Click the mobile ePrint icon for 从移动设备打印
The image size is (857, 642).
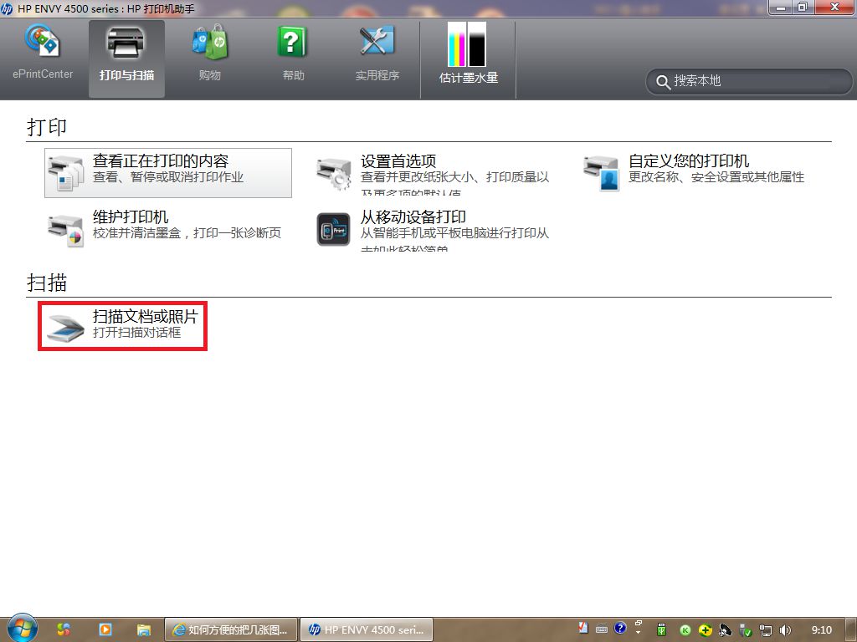click(x=333, y=229)
